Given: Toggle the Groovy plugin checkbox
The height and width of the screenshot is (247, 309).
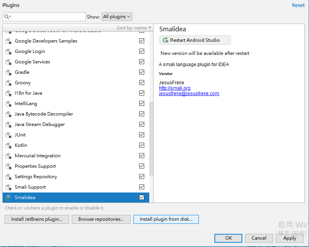Looking at the screenshot, I should point(142,82).
